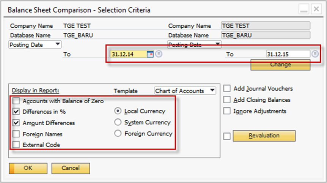Enable Accounts with Balance of Zero

tap(16, 101)
